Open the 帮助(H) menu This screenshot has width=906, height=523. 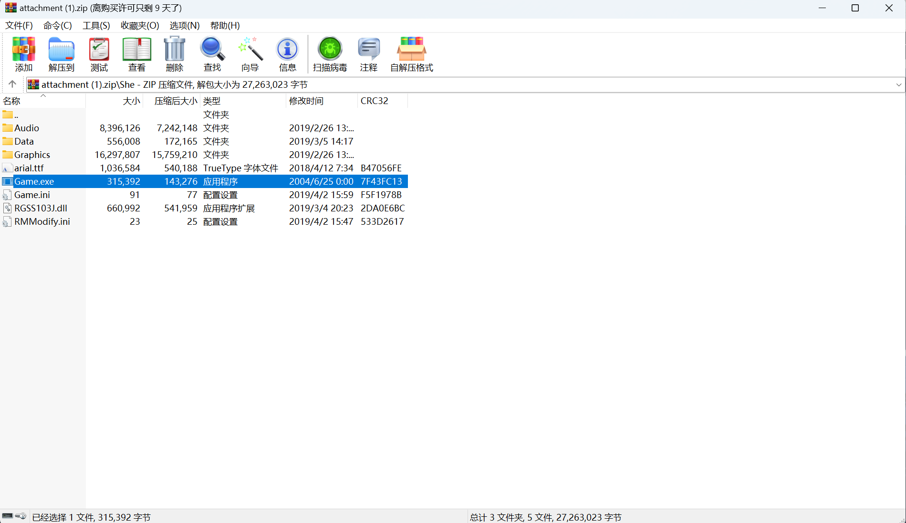[225, 26]
